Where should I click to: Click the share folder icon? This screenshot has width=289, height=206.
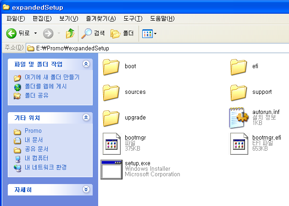click(x=17, y=96)
